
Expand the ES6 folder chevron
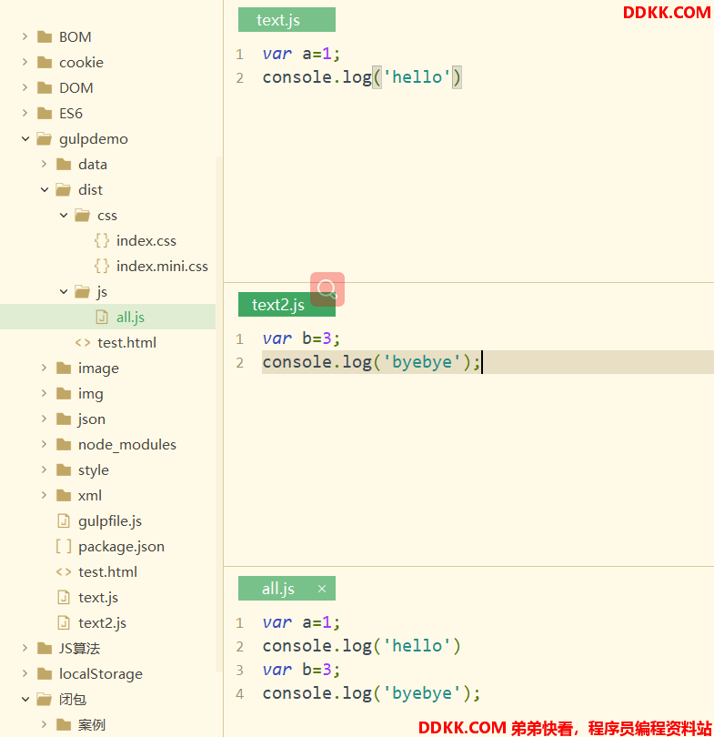[25, 113]
